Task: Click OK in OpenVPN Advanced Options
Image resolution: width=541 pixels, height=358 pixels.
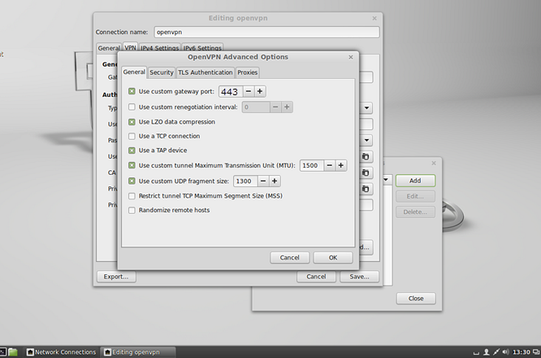Action: click(x=333, y=257)
